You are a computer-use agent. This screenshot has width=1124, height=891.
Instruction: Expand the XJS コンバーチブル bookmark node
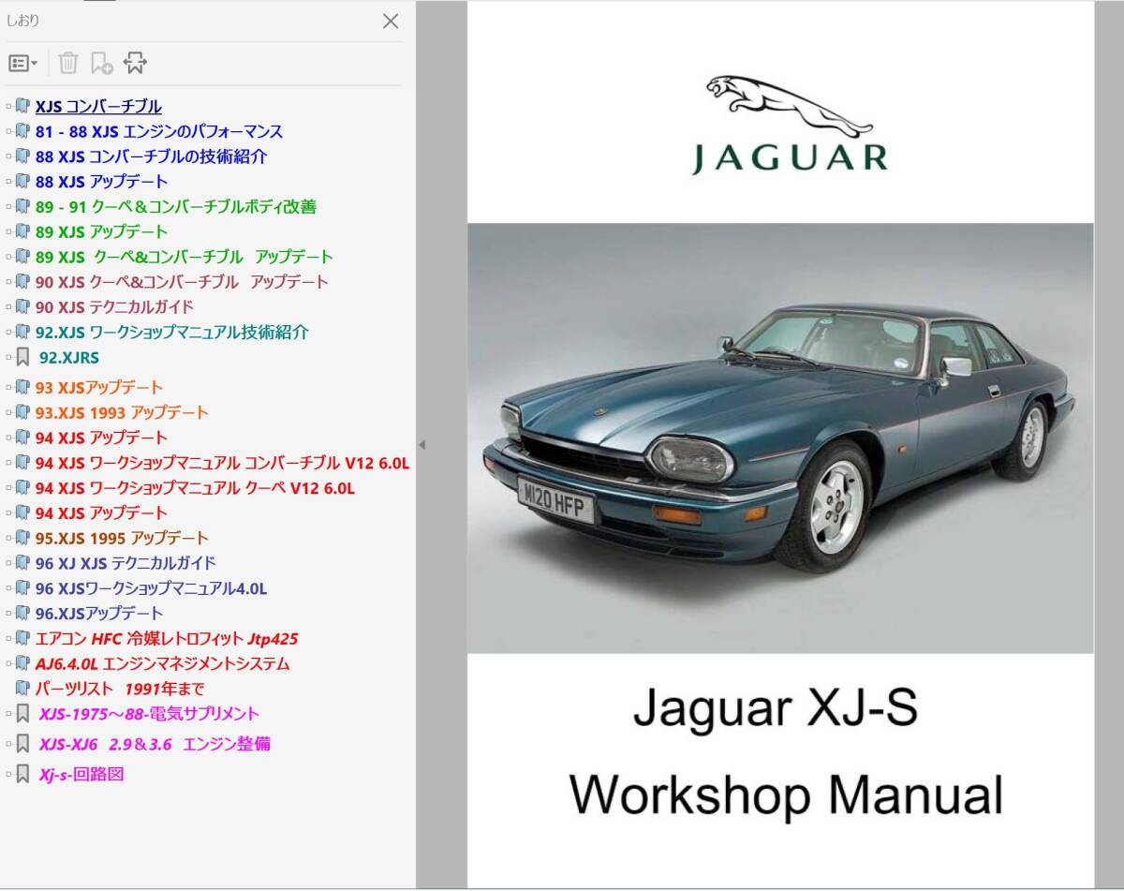pyautogui.click(x=8, y=107)
